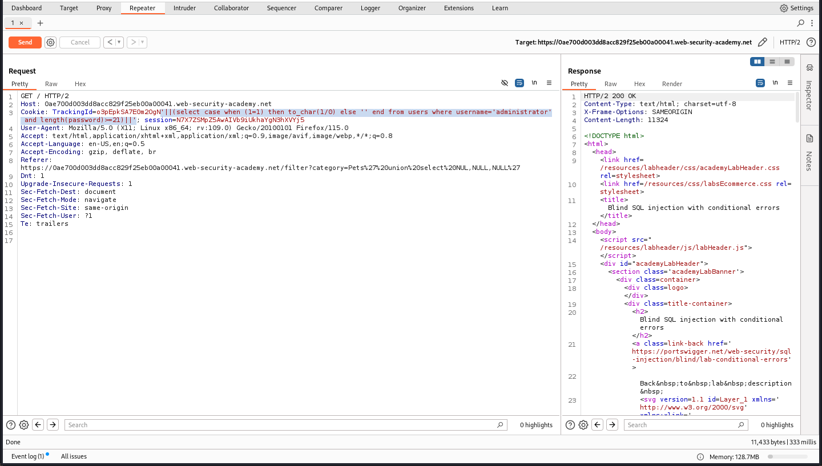
Task: Go to next request in history
Action: 132,42
